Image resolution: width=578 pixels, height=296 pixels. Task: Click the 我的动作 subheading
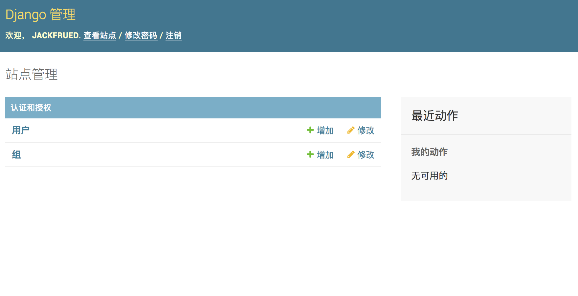point(429,152)
